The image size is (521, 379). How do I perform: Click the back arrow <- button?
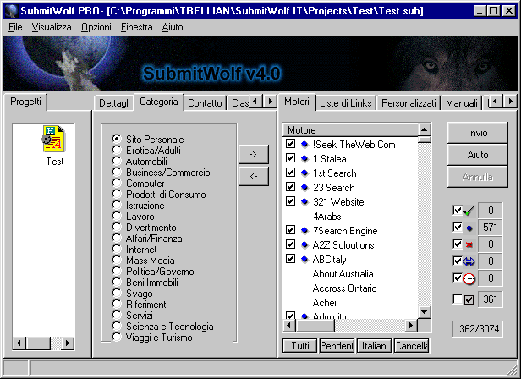coord(253,176)
